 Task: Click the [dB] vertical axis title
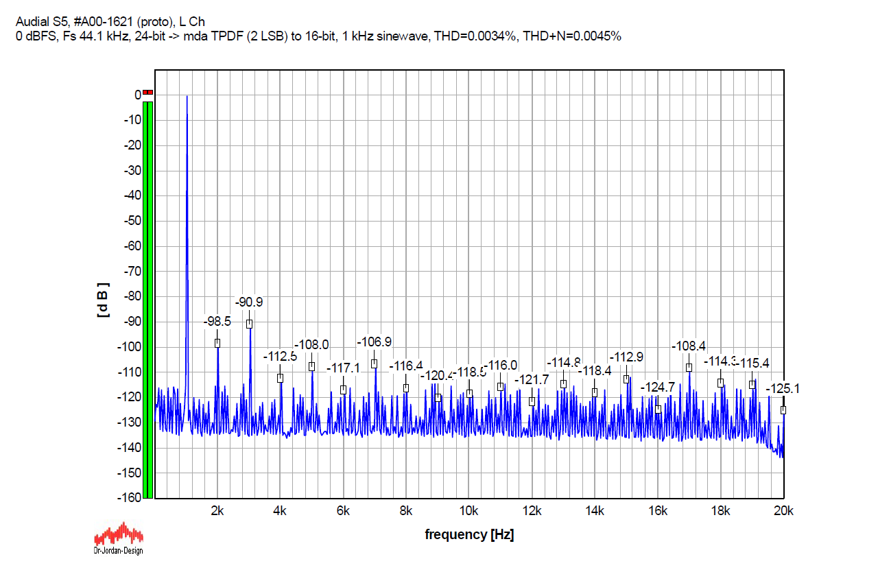coord(104,299)
